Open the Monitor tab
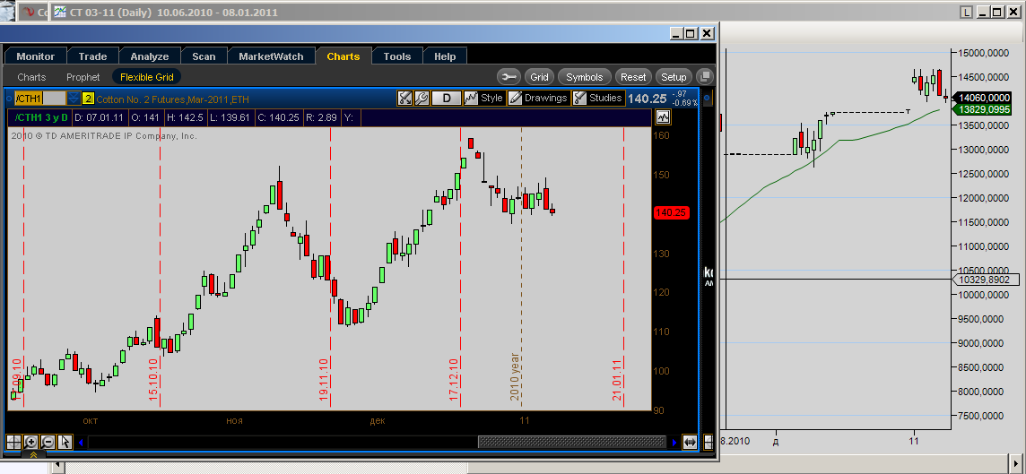 coord(35,56)
